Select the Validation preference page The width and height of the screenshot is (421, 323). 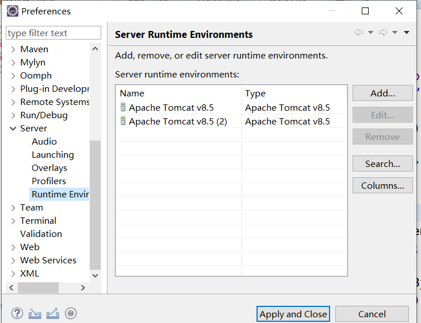point(41,234)
